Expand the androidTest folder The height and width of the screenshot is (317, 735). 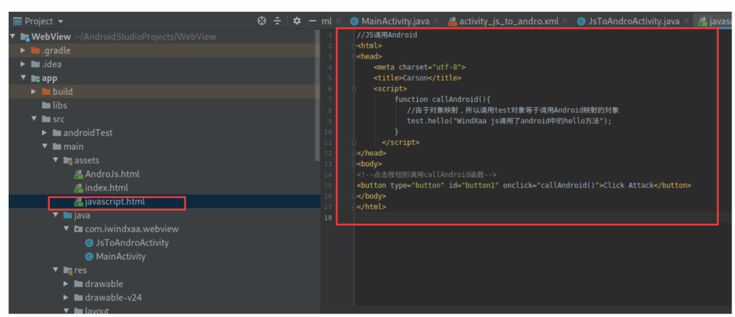pyautogui.click(x=44, y=133)
